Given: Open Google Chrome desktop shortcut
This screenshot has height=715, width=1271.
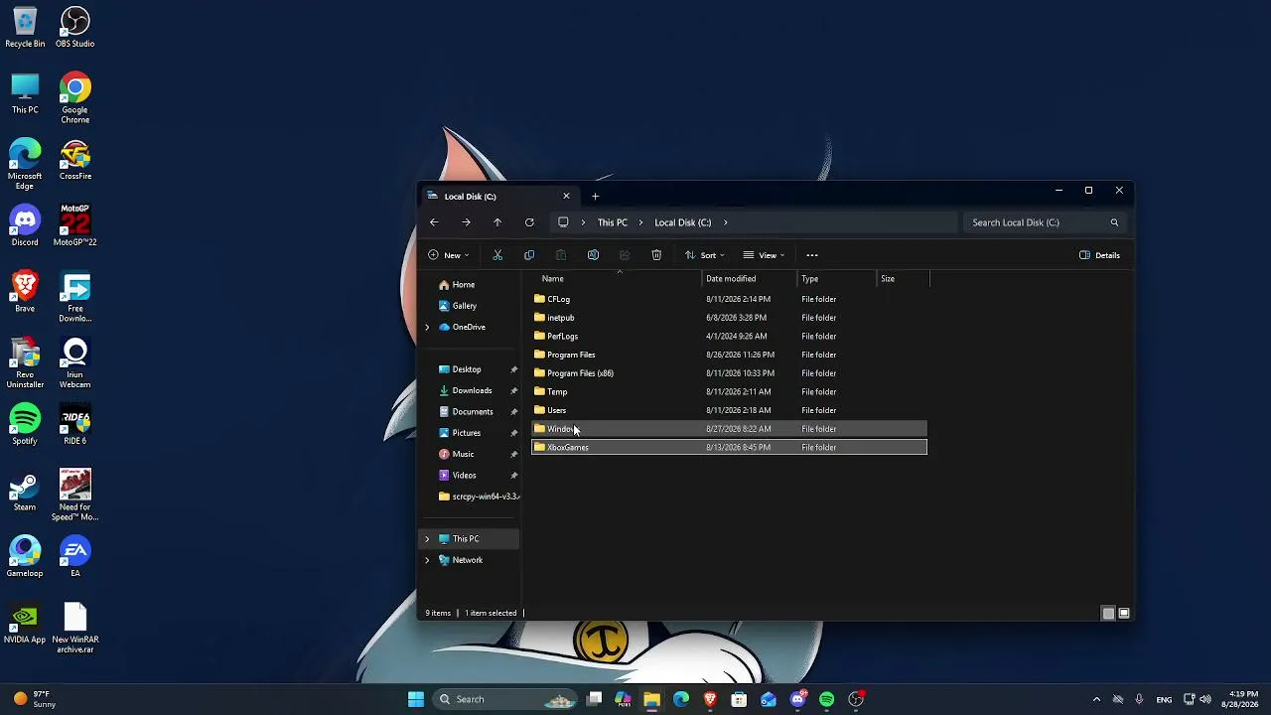Looking at the screenshot, I should pos(75,98).
